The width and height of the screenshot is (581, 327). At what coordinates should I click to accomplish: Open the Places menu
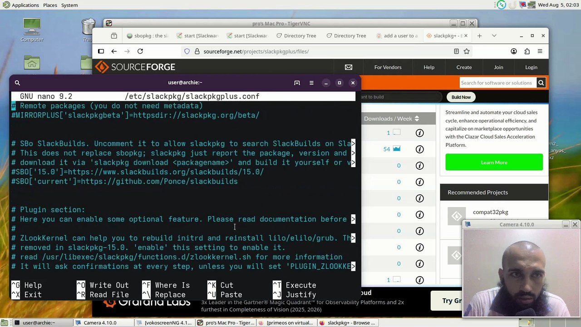coord(50,5)
